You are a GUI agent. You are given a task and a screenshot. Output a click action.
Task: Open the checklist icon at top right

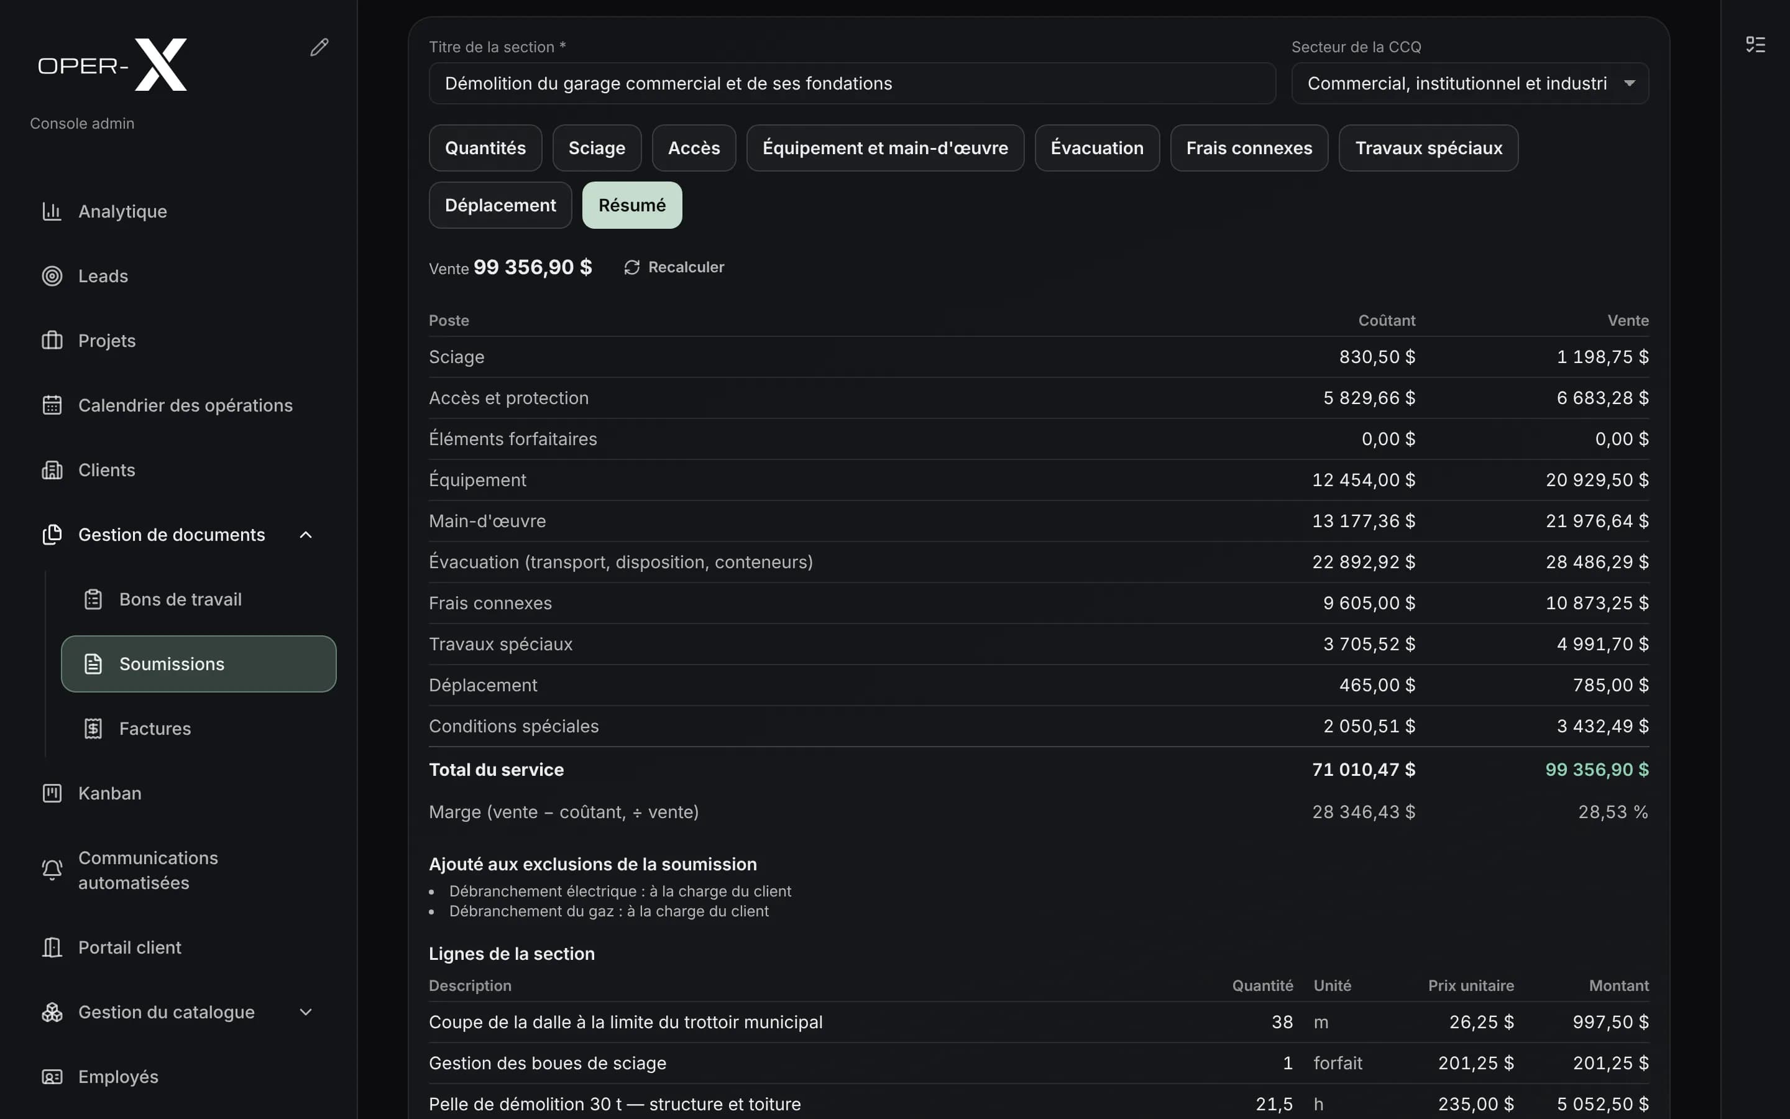pos(1755,44)
